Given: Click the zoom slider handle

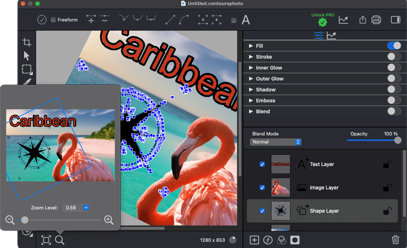Looking at the screenshot, I should coord(25,220).
